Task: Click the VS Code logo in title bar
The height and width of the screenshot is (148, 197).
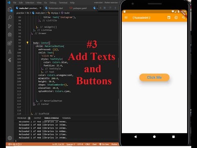Action: coord(9,2)
